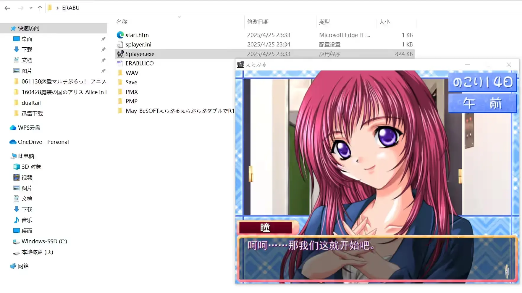Image resolution: width=522 pixels, height=293 pixels.
Task: Open the dualtail folder
Action: coord(31,103)
